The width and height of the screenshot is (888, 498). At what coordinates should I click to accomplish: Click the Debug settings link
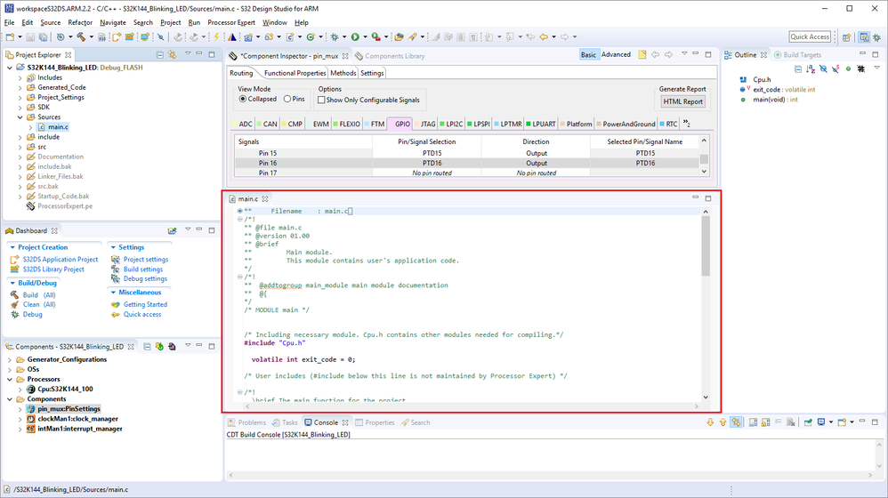click(145, 278)
